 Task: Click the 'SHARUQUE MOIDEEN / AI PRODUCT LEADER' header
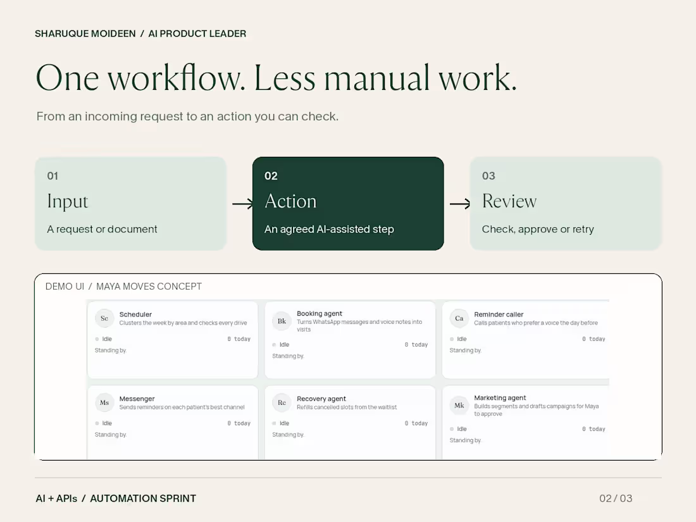(140, 34)
